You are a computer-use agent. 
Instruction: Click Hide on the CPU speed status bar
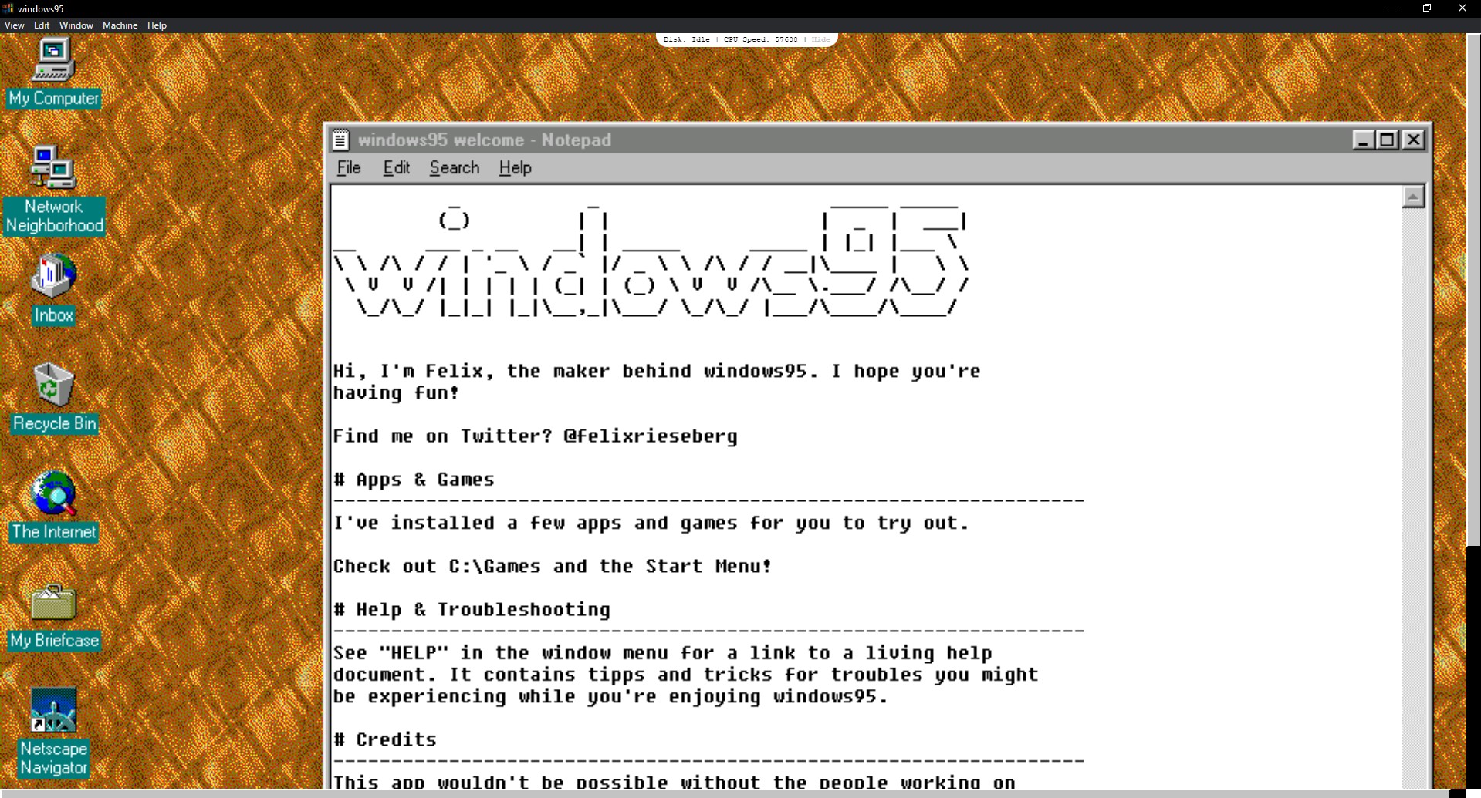[x=820, y=39]
